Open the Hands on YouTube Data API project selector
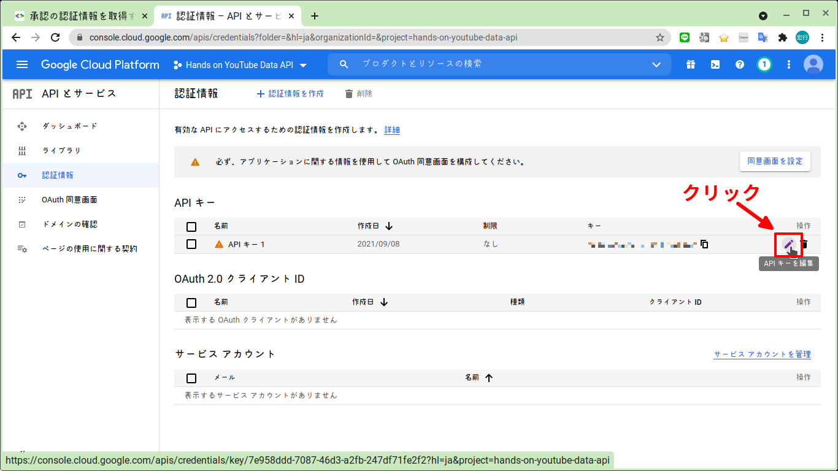838x471 pixels. click(239, 64)
